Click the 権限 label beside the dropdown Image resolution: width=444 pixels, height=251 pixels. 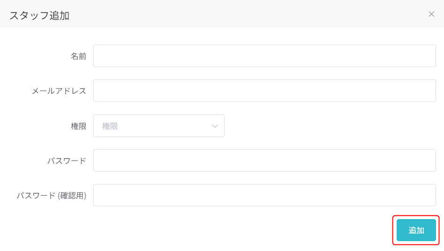78,126
